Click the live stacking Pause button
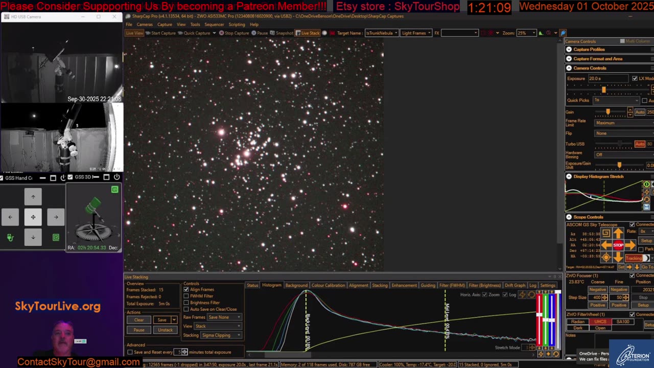Viewport: 654px width, 368px height. coord(139,330)
